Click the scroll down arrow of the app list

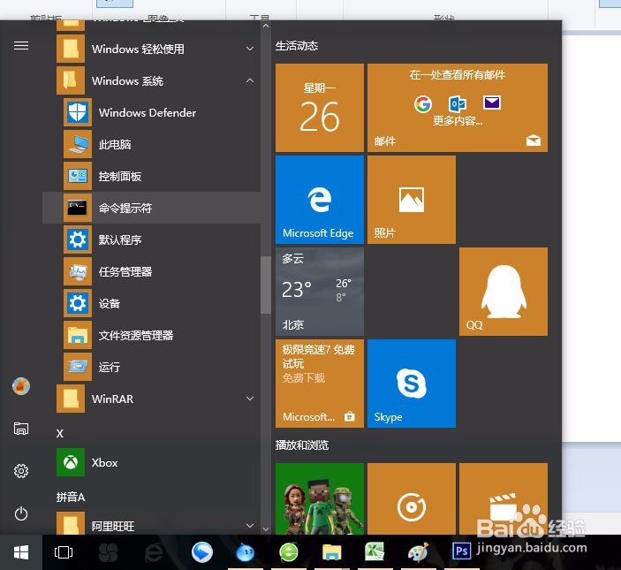(266, 529)
